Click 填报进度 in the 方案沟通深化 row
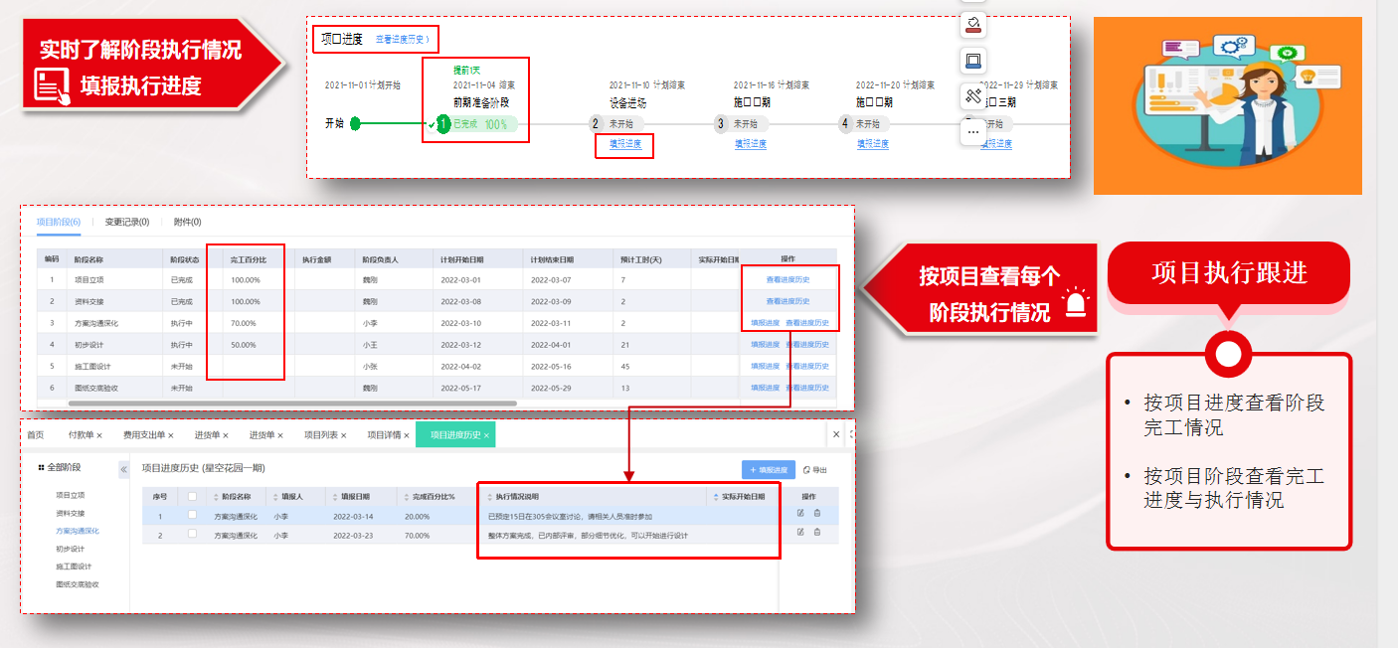 (766, 323)
